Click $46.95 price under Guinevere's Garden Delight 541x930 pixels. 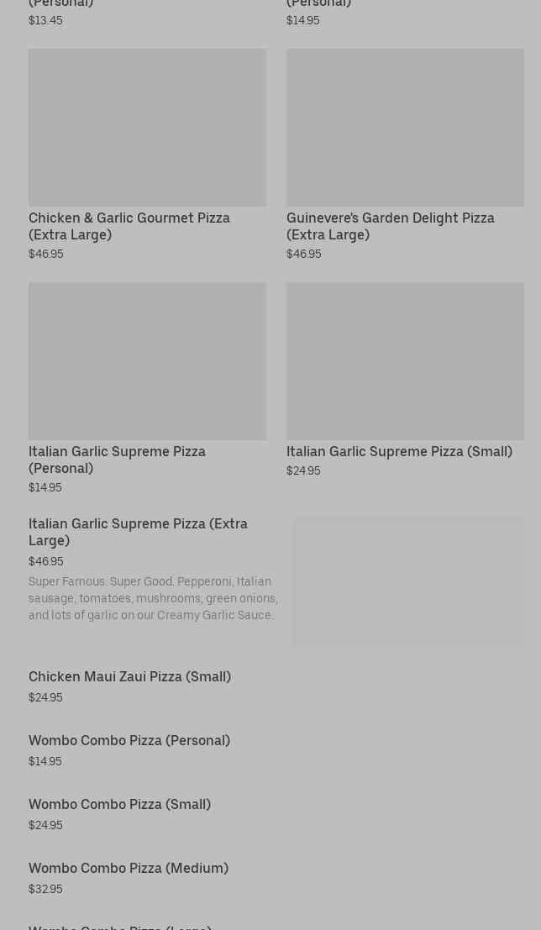(x=304, y=254)
